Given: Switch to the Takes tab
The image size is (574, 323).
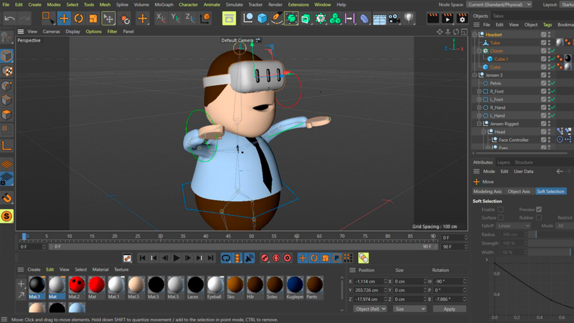Looking at the screenshot, I should 498,16.
